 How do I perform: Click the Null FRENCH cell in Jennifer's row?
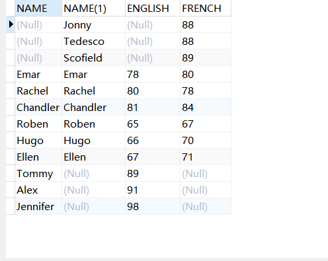tap(206, 206)
